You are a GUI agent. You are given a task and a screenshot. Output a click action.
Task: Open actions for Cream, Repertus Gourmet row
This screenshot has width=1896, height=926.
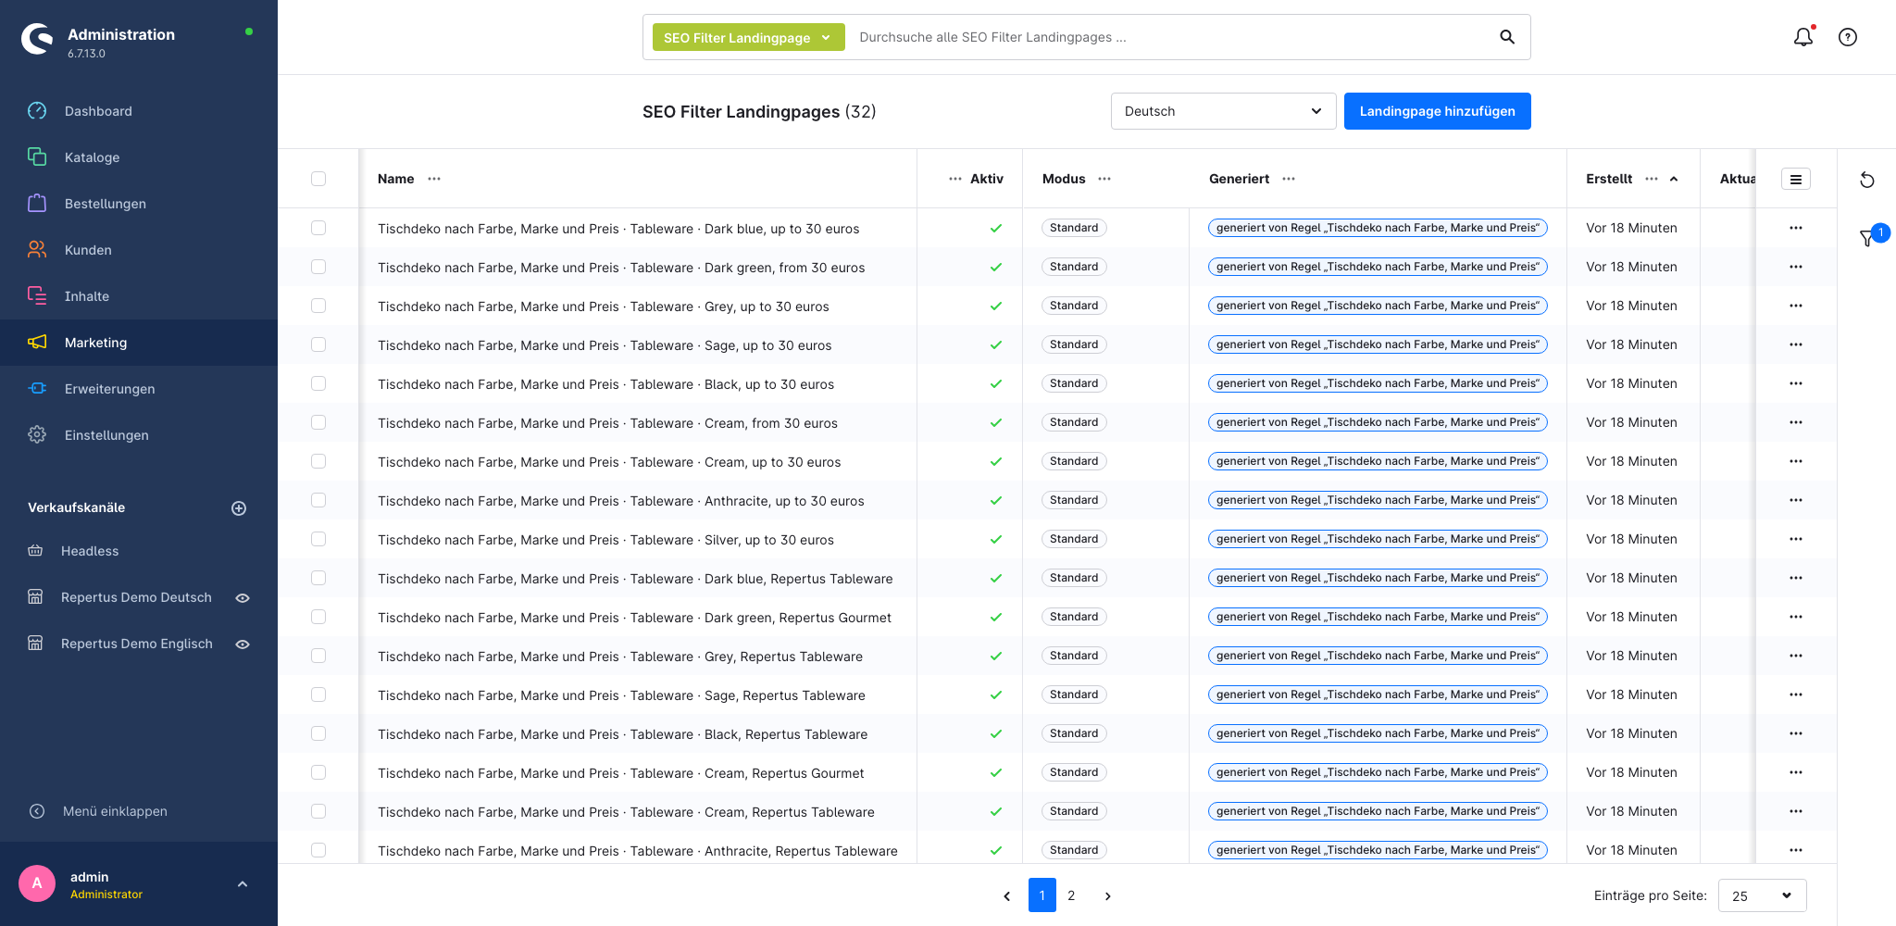(x=1796, y=772)
